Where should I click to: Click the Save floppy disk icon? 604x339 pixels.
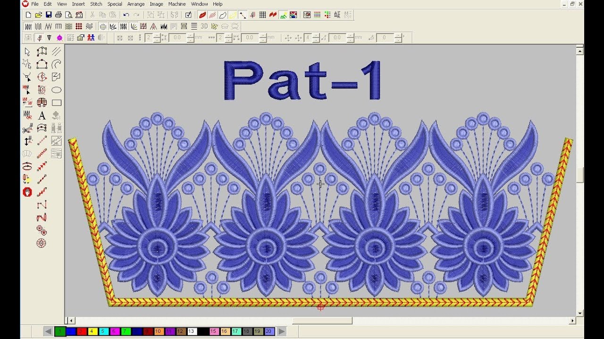[x=48, y=15]
